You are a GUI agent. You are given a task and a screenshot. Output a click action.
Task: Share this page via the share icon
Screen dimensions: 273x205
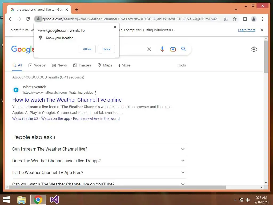pos(226,19)
